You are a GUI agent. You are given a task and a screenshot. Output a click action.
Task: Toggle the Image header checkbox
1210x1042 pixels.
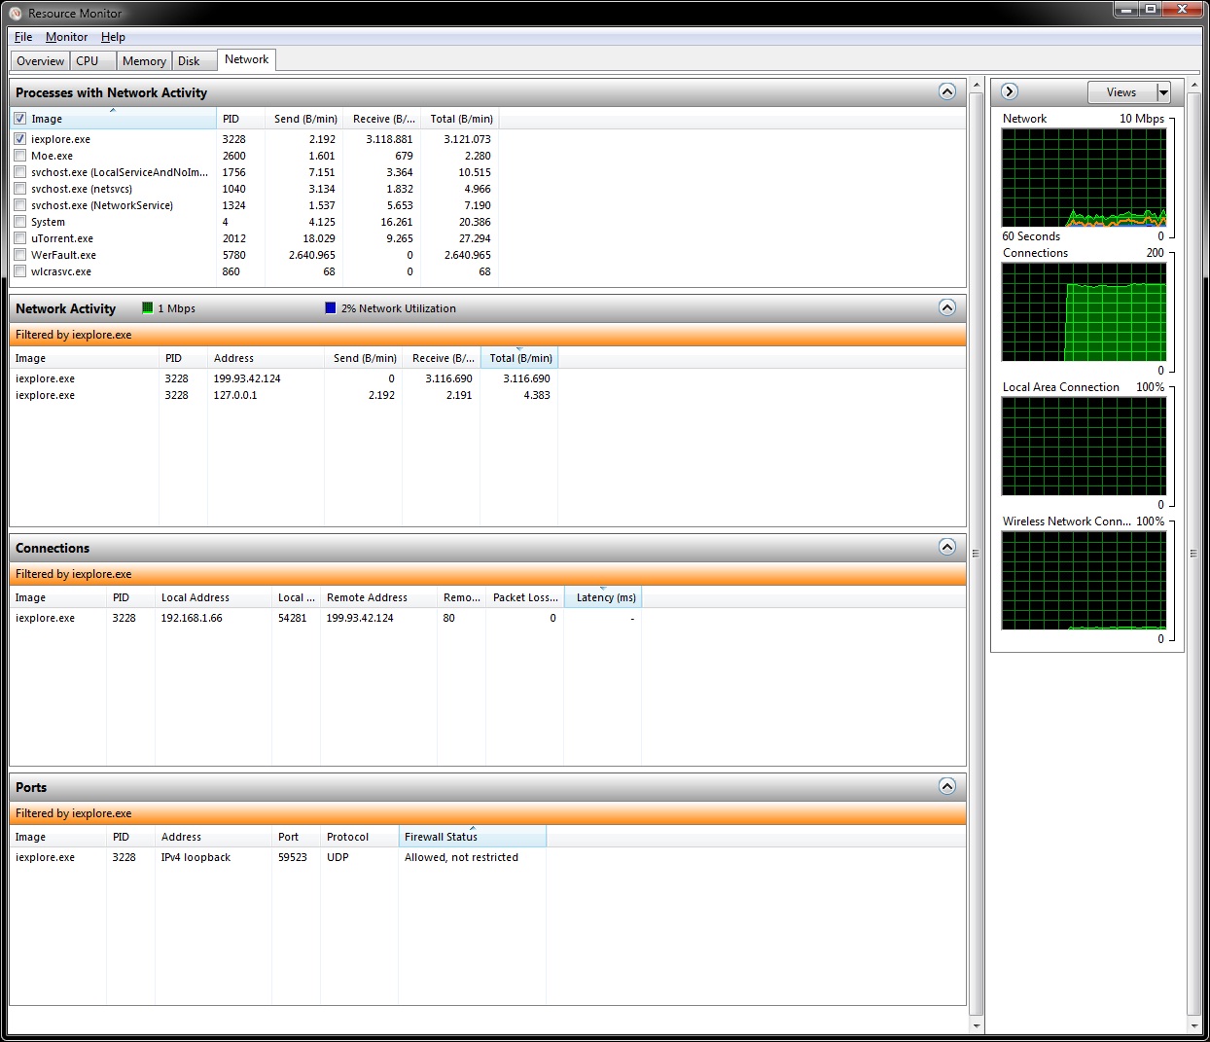click(19, 118)
